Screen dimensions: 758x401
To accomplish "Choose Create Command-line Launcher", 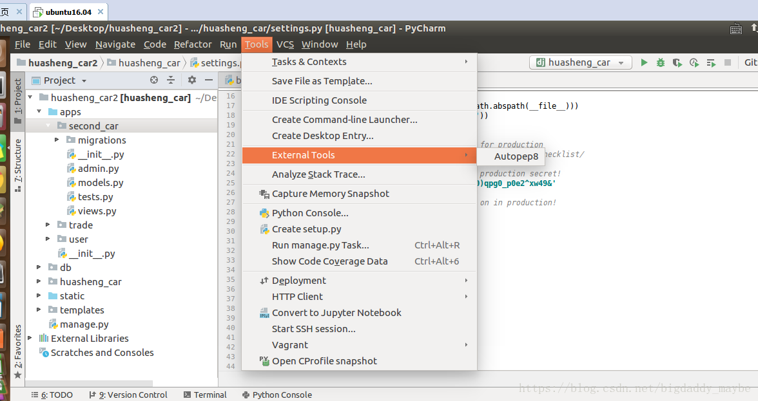I will click(359, 120).
